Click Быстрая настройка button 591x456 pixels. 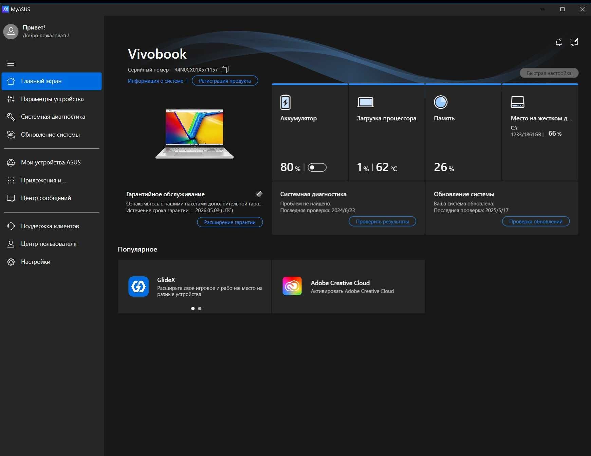[x=549, y=73]
